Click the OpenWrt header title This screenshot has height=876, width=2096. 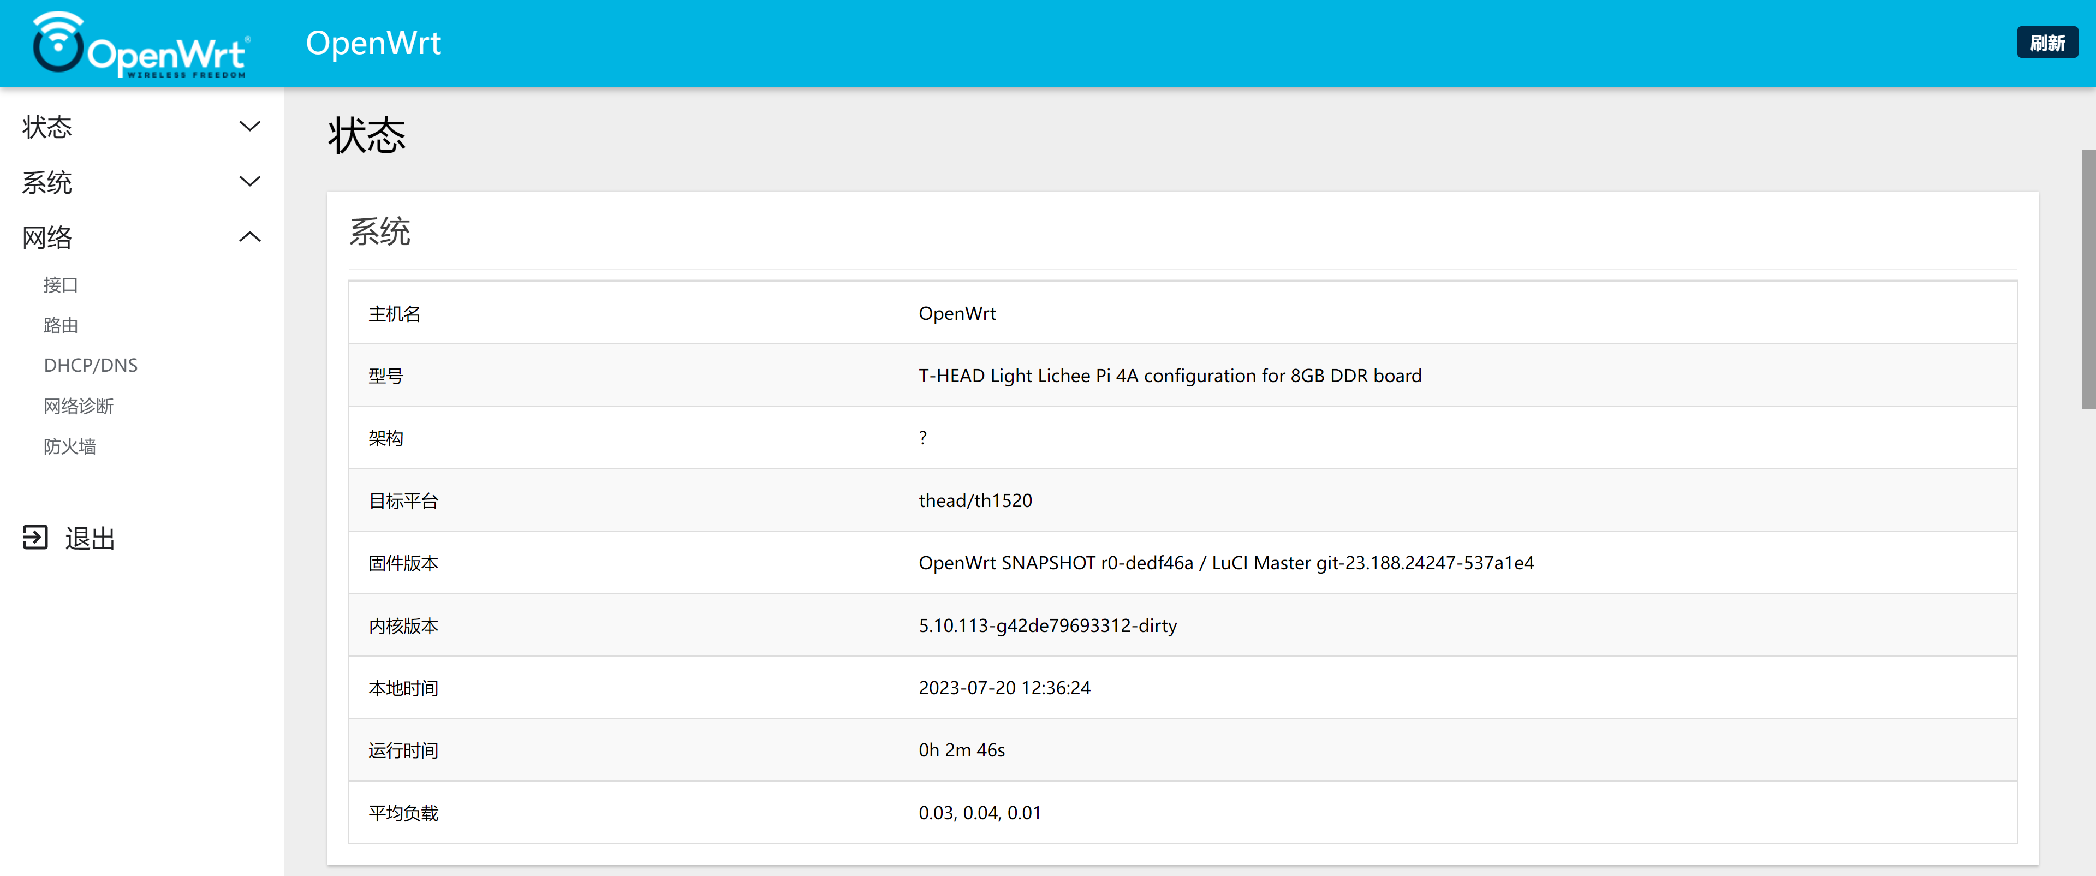point(373,43)
